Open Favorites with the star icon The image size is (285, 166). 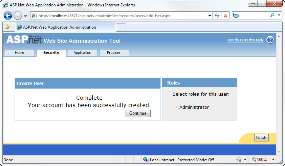7,27
